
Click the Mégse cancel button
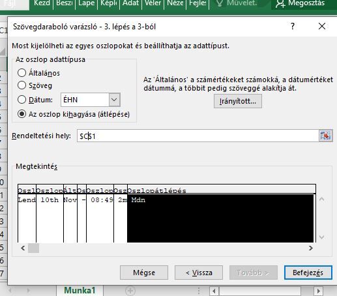coord(144,273)
